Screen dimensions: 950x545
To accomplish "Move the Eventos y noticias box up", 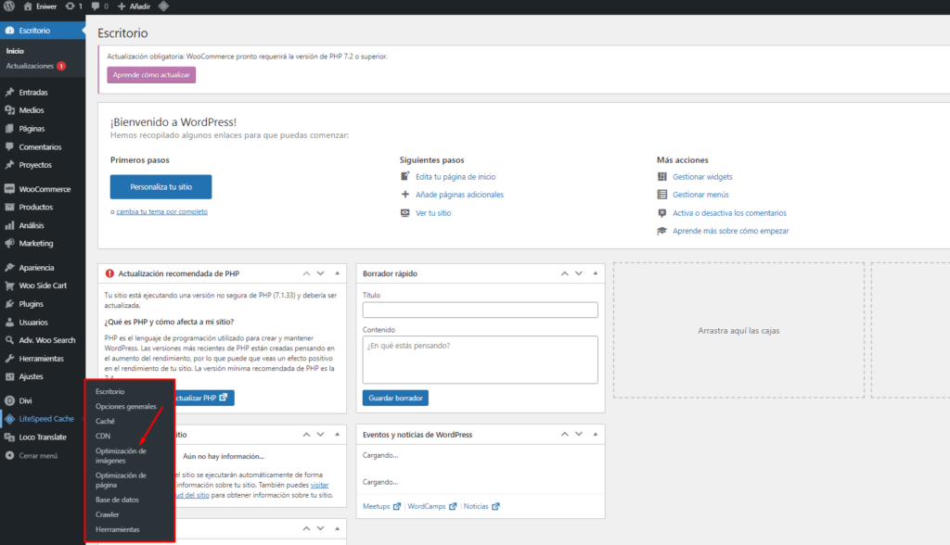I will [564, 434].
